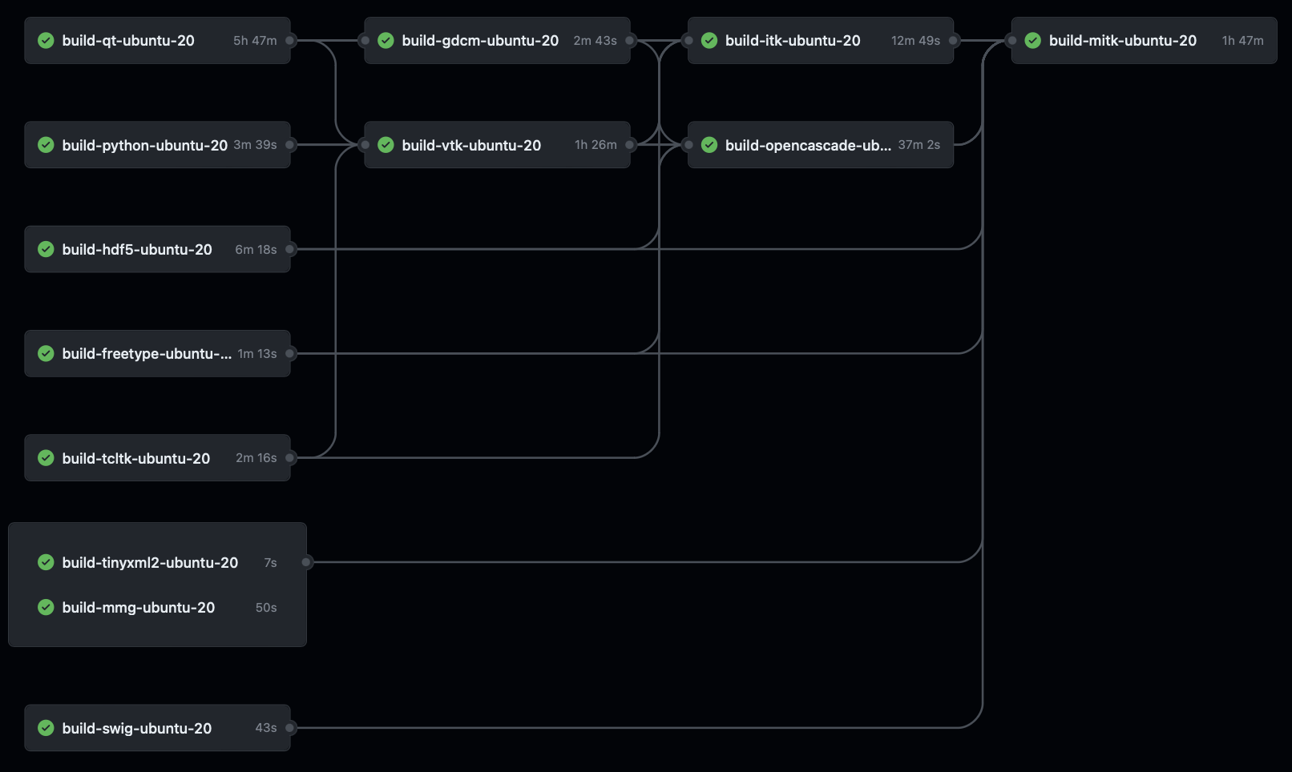
Task: Click the checkmark icon on build-opencascade job
Action: (x=709, y=145)
